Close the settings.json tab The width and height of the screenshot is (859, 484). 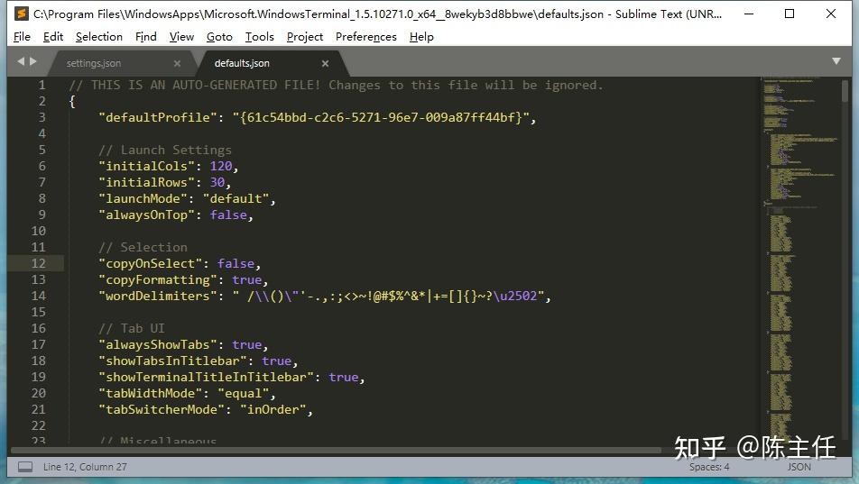(x=177, y=63)
